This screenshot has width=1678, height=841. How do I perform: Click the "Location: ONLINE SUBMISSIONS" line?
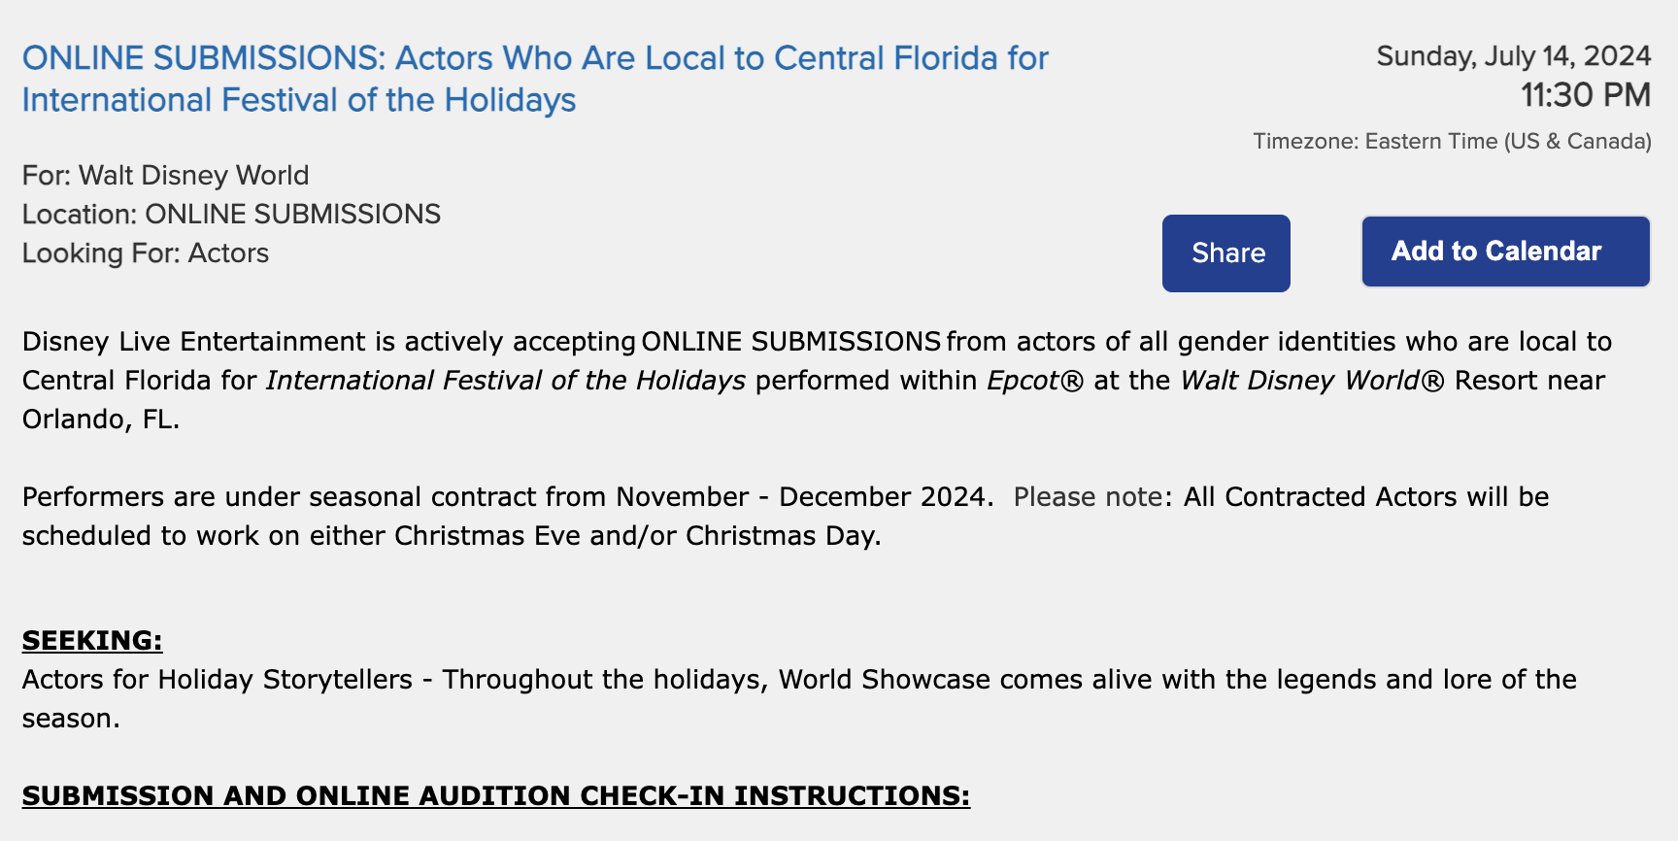231,215
